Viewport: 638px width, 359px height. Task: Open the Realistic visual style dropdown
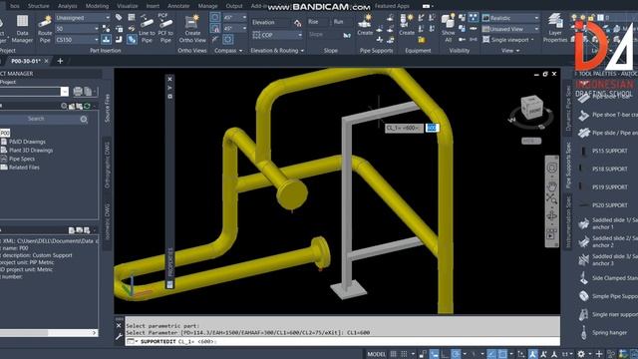coord(510,18)
